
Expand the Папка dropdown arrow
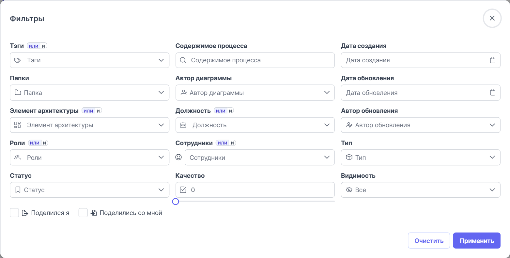(x=161, y=93)
